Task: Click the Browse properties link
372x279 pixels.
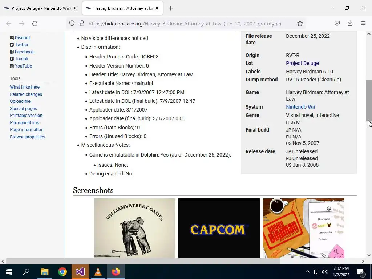Action: click(28, 137)
